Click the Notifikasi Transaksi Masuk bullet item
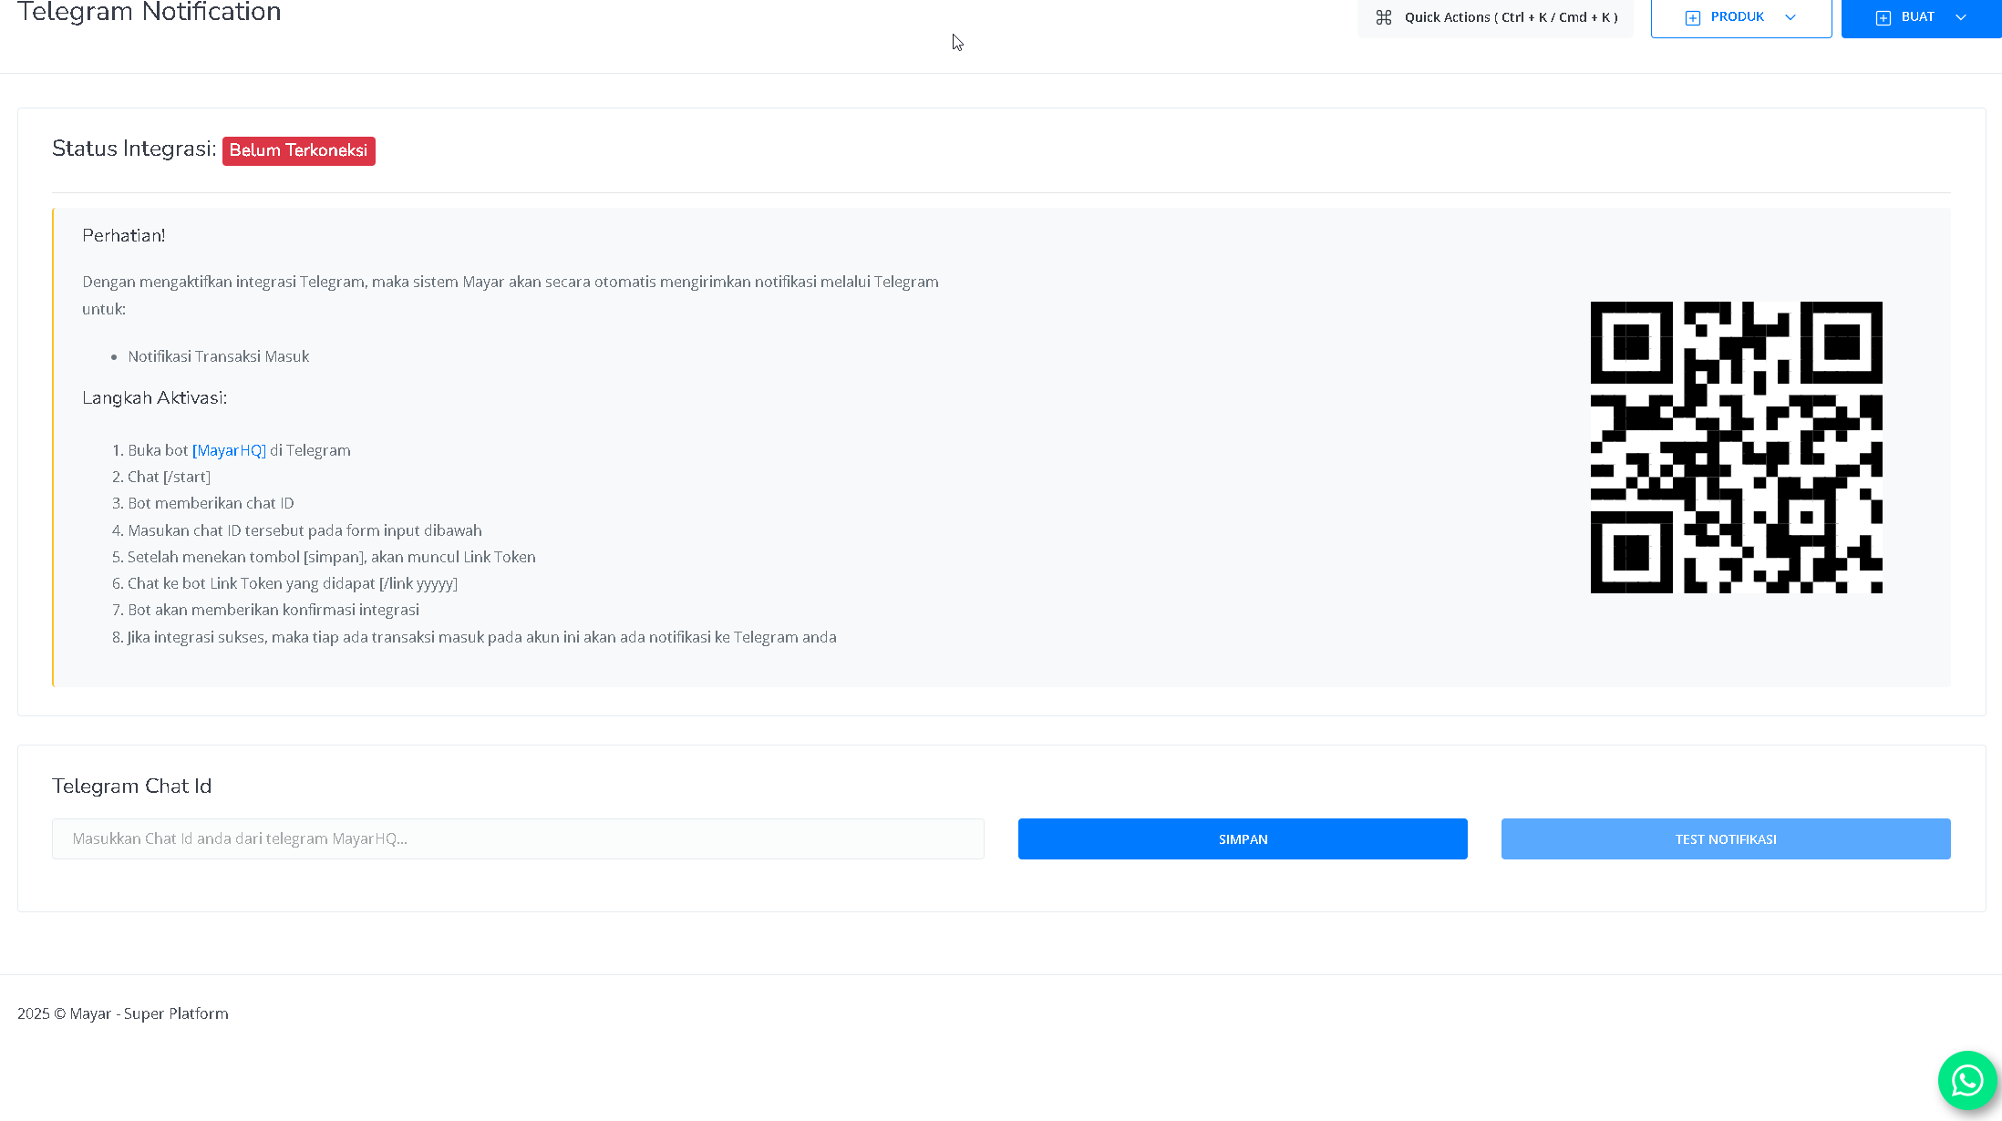This screenshot has width=2002, height=1121. tap(218, 356)
